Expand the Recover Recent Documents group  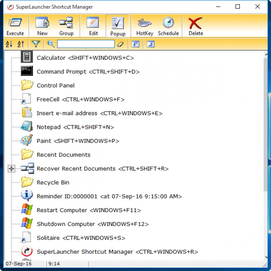click(x=12, y=169)
